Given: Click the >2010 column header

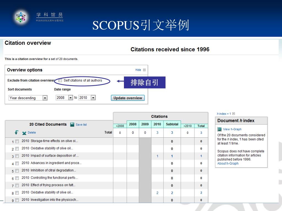Looking at the screenshot, I should tap(187, 126).
